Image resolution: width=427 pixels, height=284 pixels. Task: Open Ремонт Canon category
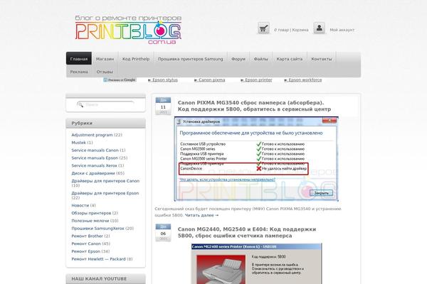pyautogui.click(x=86, y=244)
